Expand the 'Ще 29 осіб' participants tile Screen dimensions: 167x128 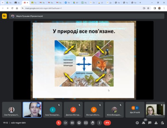(135, 110)
